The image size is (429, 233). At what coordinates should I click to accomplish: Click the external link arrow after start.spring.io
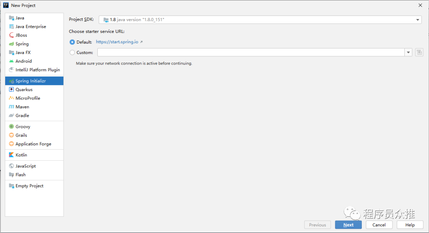(x=141, y=42)
